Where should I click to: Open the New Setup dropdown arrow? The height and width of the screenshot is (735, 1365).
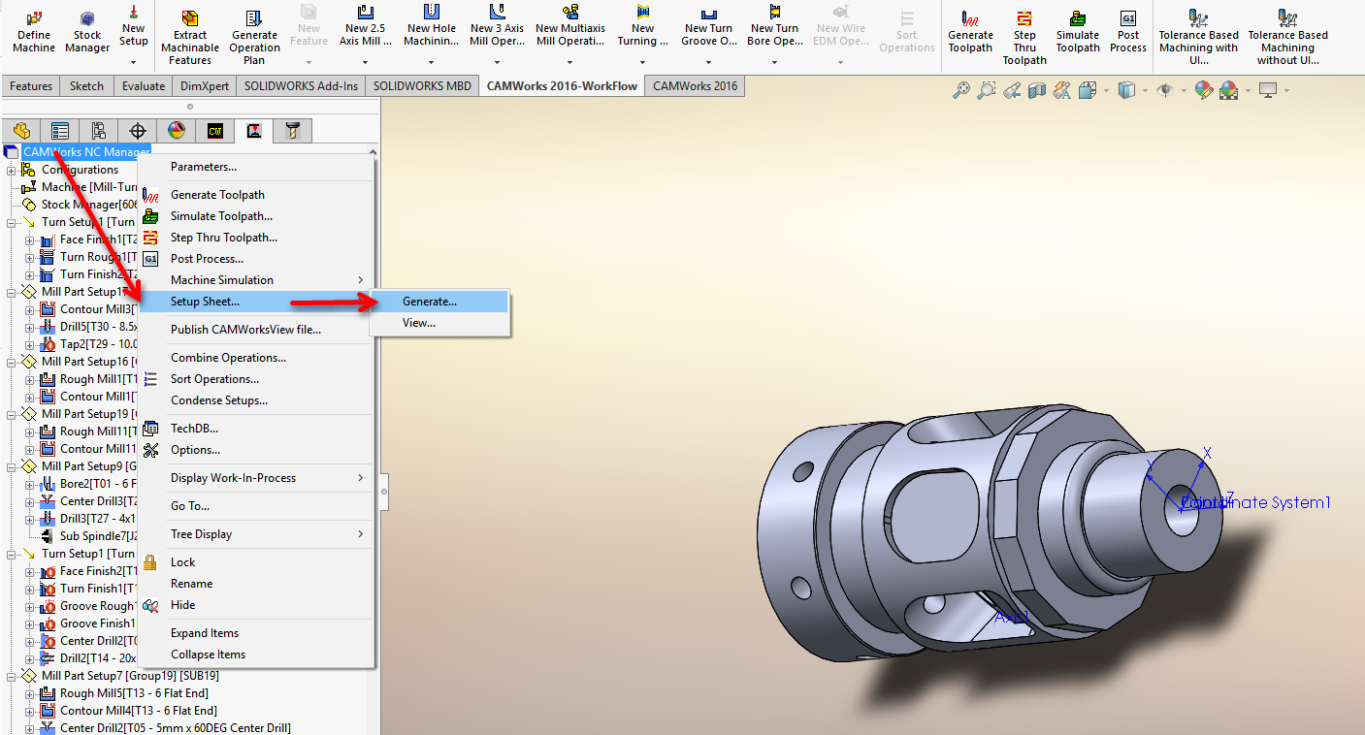(x=134, y=62)
